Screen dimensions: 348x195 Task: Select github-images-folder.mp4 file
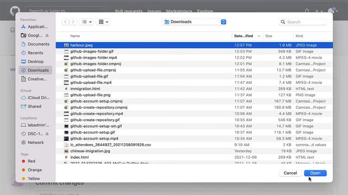coord(194,57)
